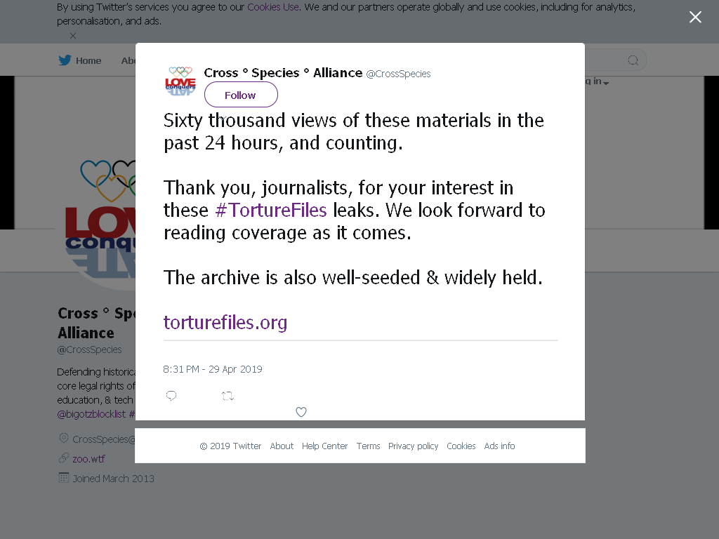Open the @CrossSpecies handle in tweet header
This screenshot has width=719, height=539.
coord(398,74)
